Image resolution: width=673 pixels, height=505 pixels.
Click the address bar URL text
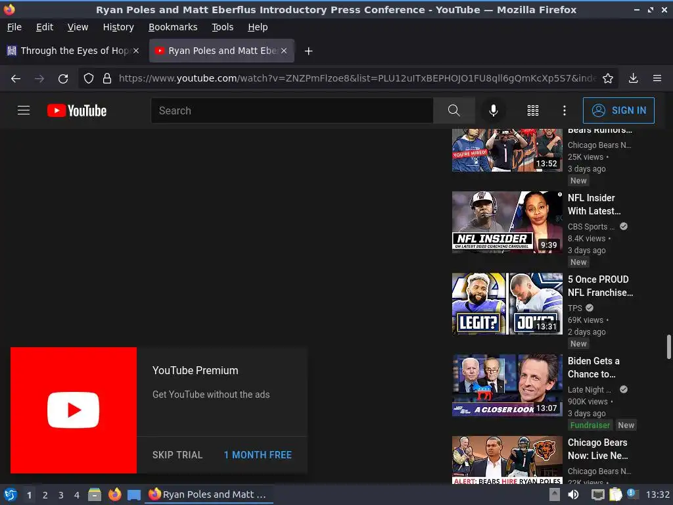pyautogui.click(x=358, y=79)
